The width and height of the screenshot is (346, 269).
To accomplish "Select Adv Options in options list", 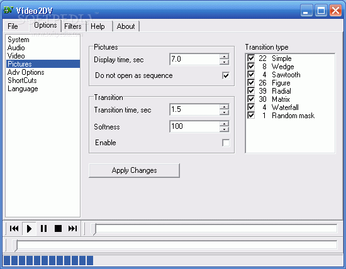I will pyautogui.click(x=43, y=72).
